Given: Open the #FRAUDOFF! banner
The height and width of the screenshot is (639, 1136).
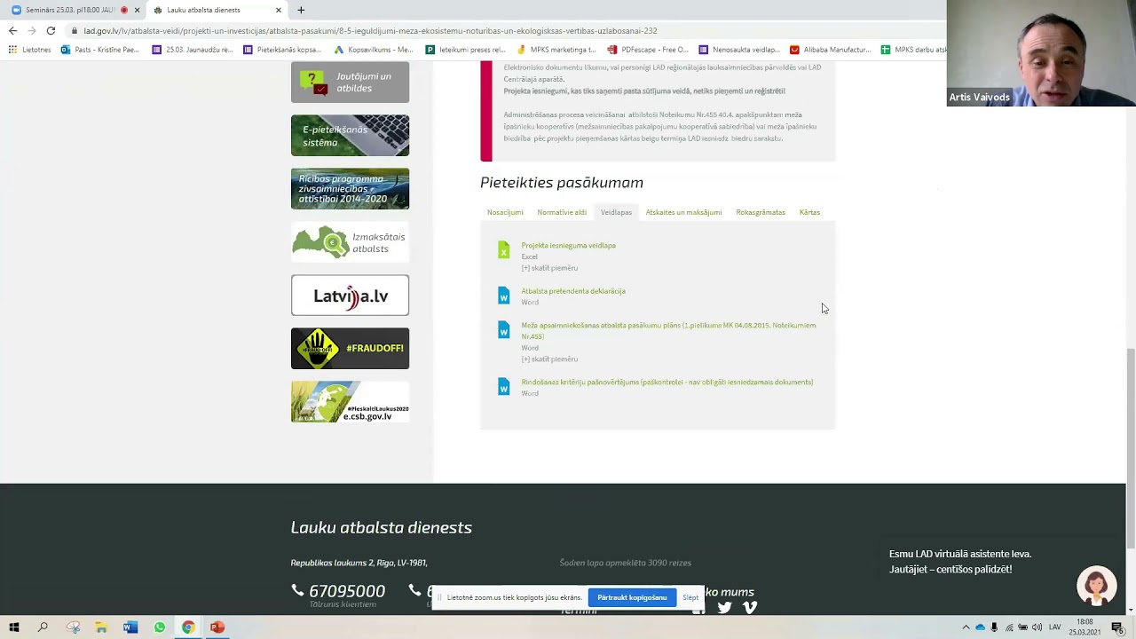Looking at the screenshot, I should coord(350,349).
